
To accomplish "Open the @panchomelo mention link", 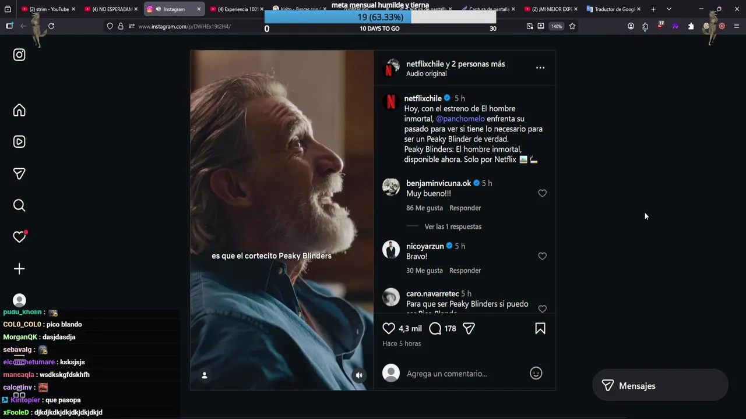I will (460, 119).
